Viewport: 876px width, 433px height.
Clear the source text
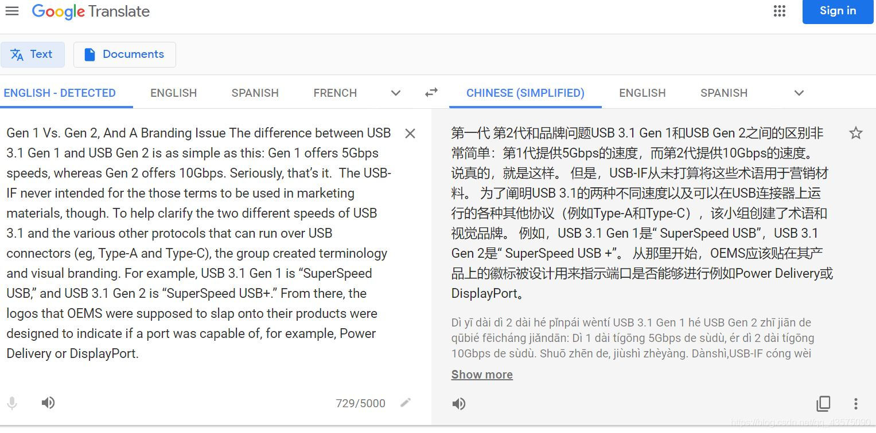pos(410,133)
